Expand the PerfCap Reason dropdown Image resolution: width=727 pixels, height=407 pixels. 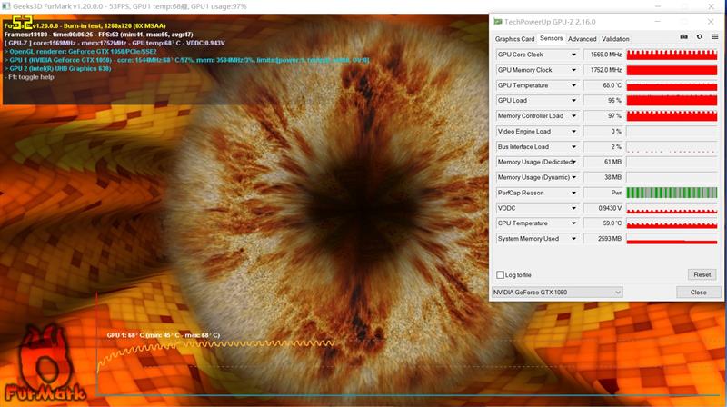click(573, 193)
